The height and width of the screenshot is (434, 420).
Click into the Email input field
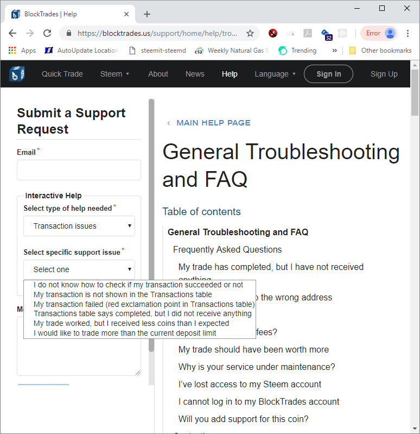pos(79,170)
